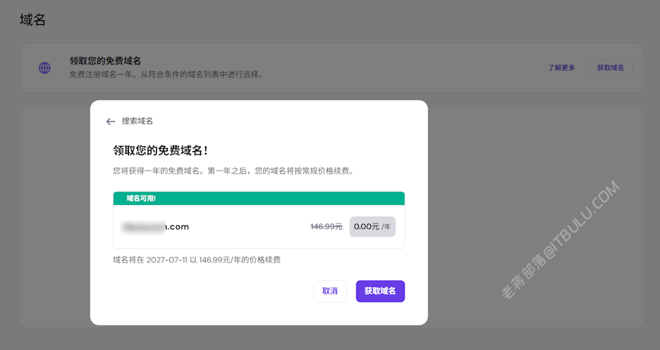660x350 pixels.
Task: Click the 免费注册域名一年 banner description
Action: coord(166,75)
